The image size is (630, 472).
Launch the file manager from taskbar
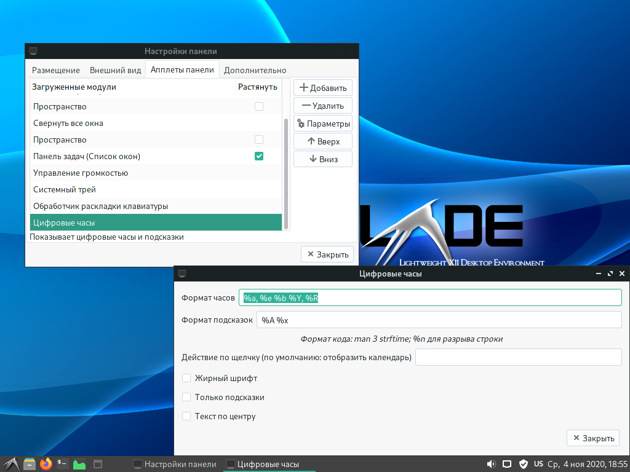30,464
